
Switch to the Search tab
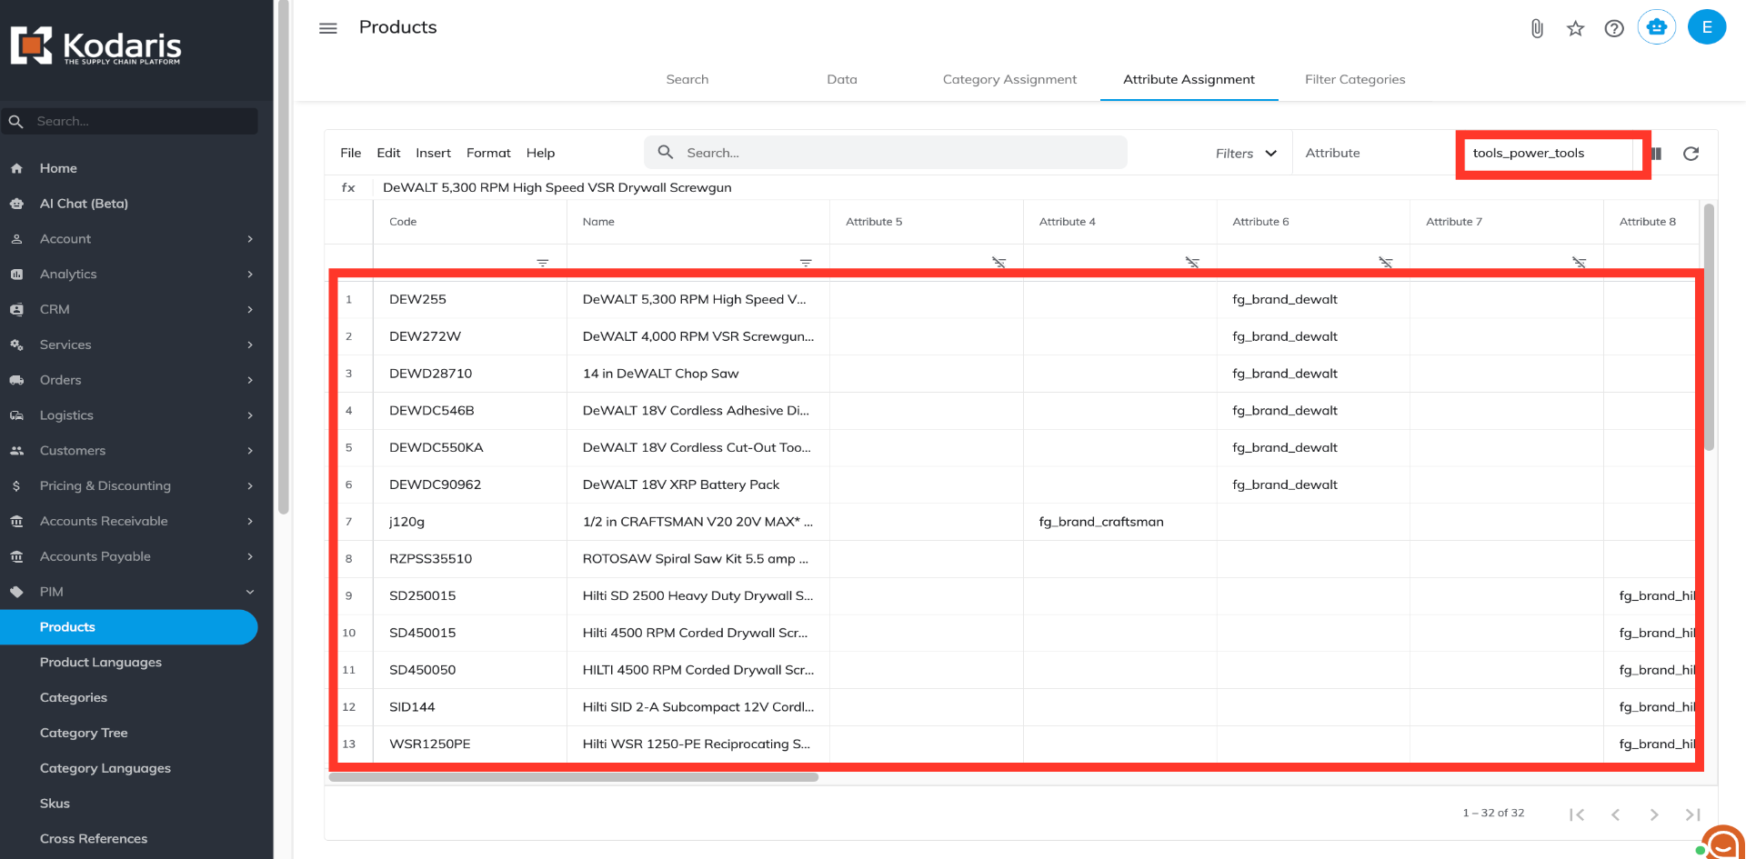click(x=687, y=79)
